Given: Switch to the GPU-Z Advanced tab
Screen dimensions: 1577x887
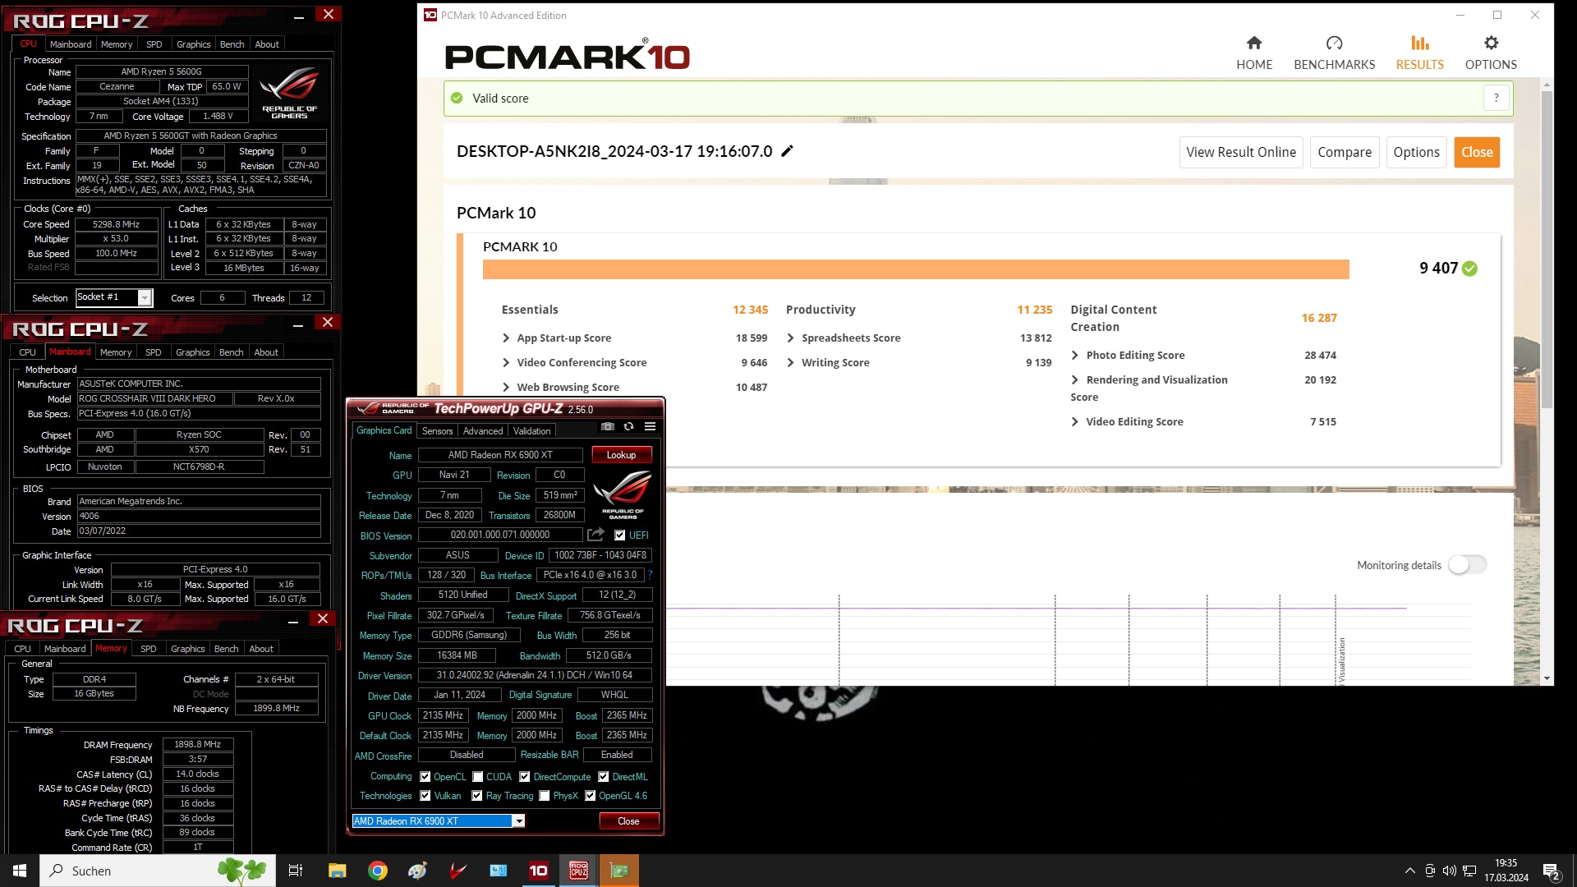Looking at the screenshot, I should point(483,431).
